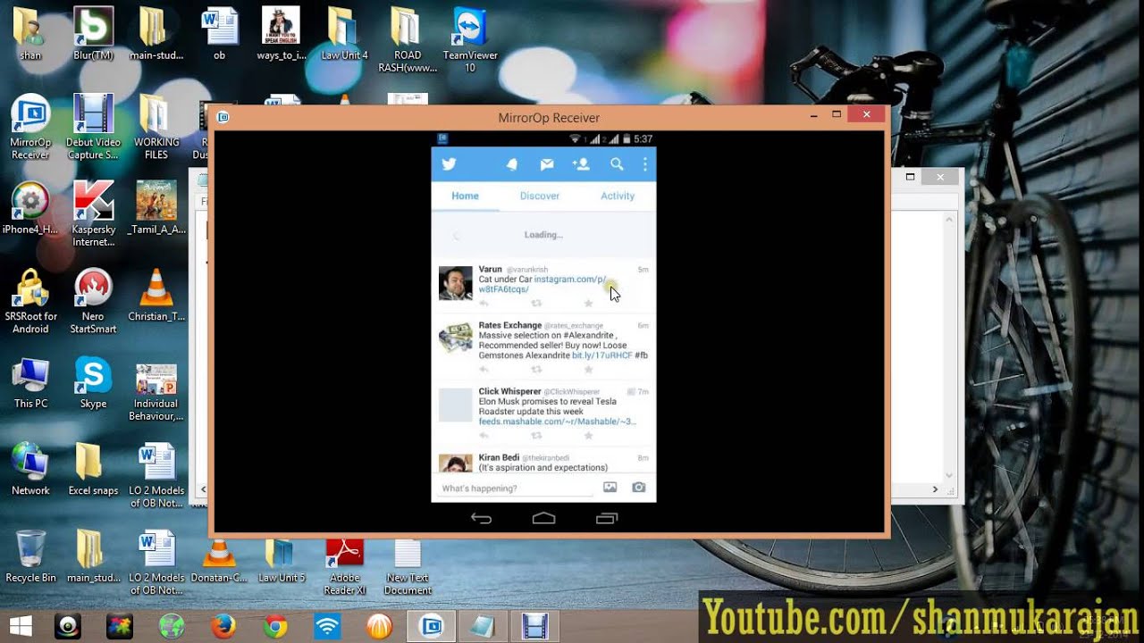Click down arrow of background window scrollbar
Image resolution: width=1144 pixels, height=643 pixels.
[x=949, y=476]
